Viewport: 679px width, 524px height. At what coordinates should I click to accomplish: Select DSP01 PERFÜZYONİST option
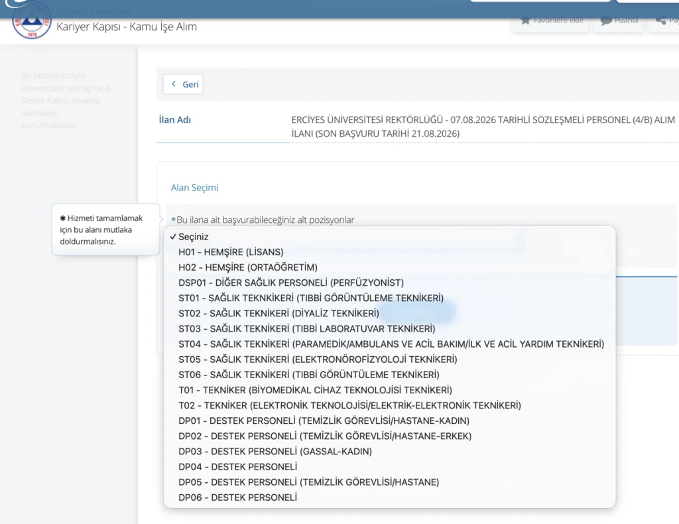point(389,283)
